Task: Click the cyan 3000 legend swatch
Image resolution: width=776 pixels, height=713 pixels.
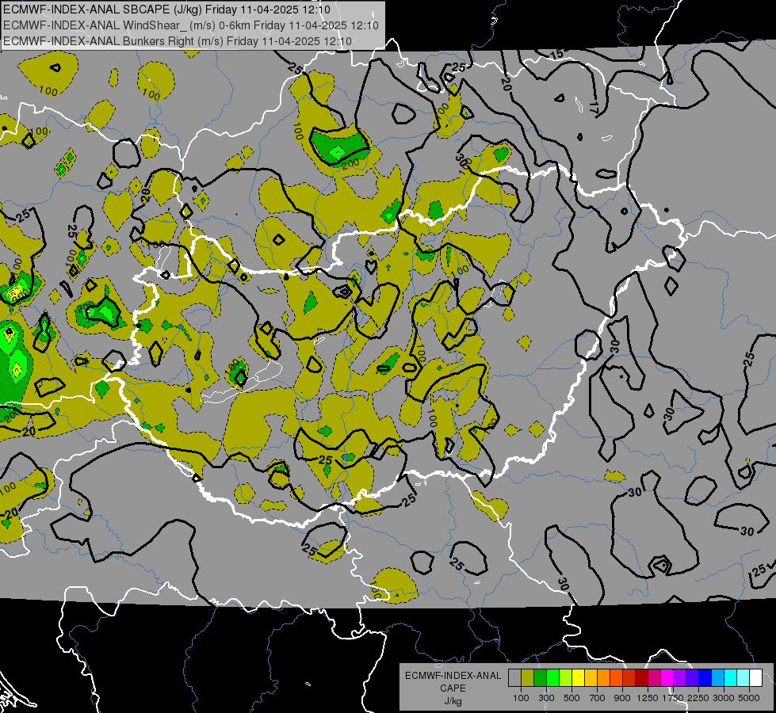Action: coord(731,678)
